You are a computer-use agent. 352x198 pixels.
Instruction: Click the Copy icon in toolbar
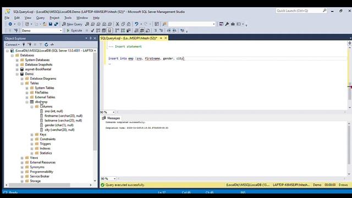click(123, 24)
